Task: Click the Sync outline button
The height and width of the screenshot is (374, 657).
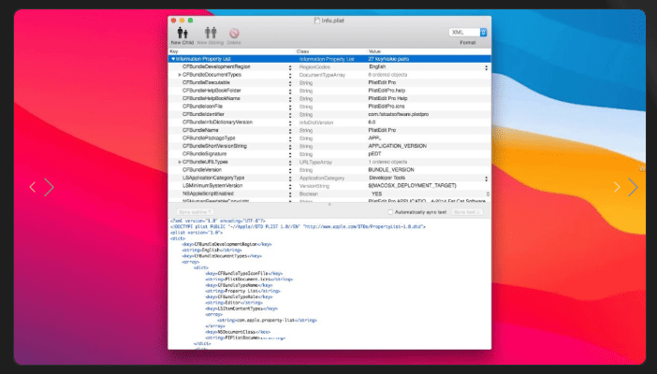Action: coord(195,212)
